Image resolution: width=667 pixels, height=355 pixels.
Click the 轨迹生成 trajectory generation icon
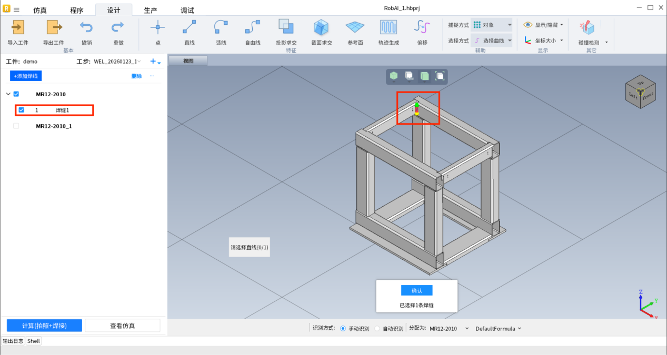389,28
